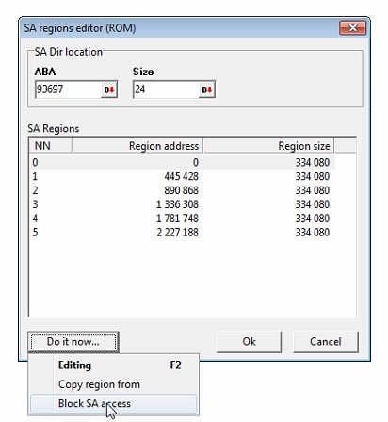Select region row 1 with address 445 428
Image resolution: width=388 pixels, height=422 pixels.
183,176
